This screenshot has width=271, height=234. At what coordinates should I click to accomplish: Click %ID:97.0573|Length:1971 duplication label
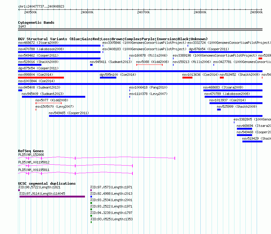(111, 187)
